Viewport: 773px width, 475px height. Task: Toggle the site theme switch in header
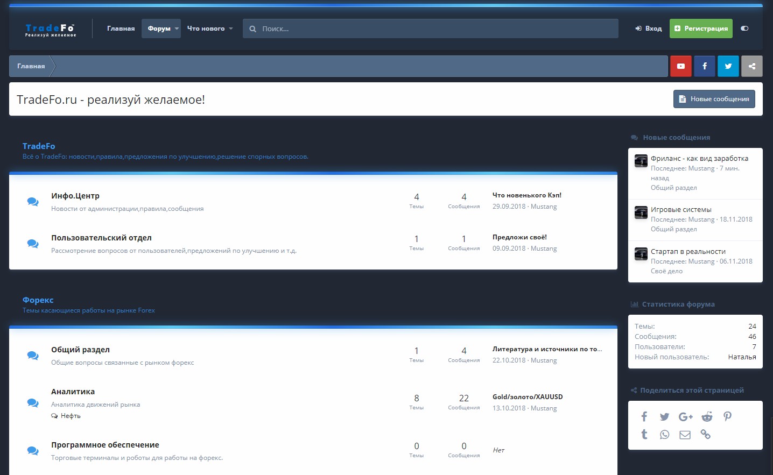coord(744,29)
